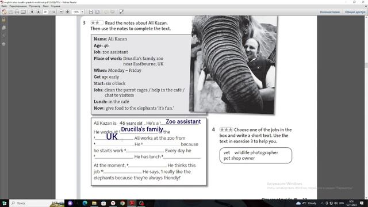Open the Справка menu
The height and width of the screenshot is (207, 368).
point(56,6)
